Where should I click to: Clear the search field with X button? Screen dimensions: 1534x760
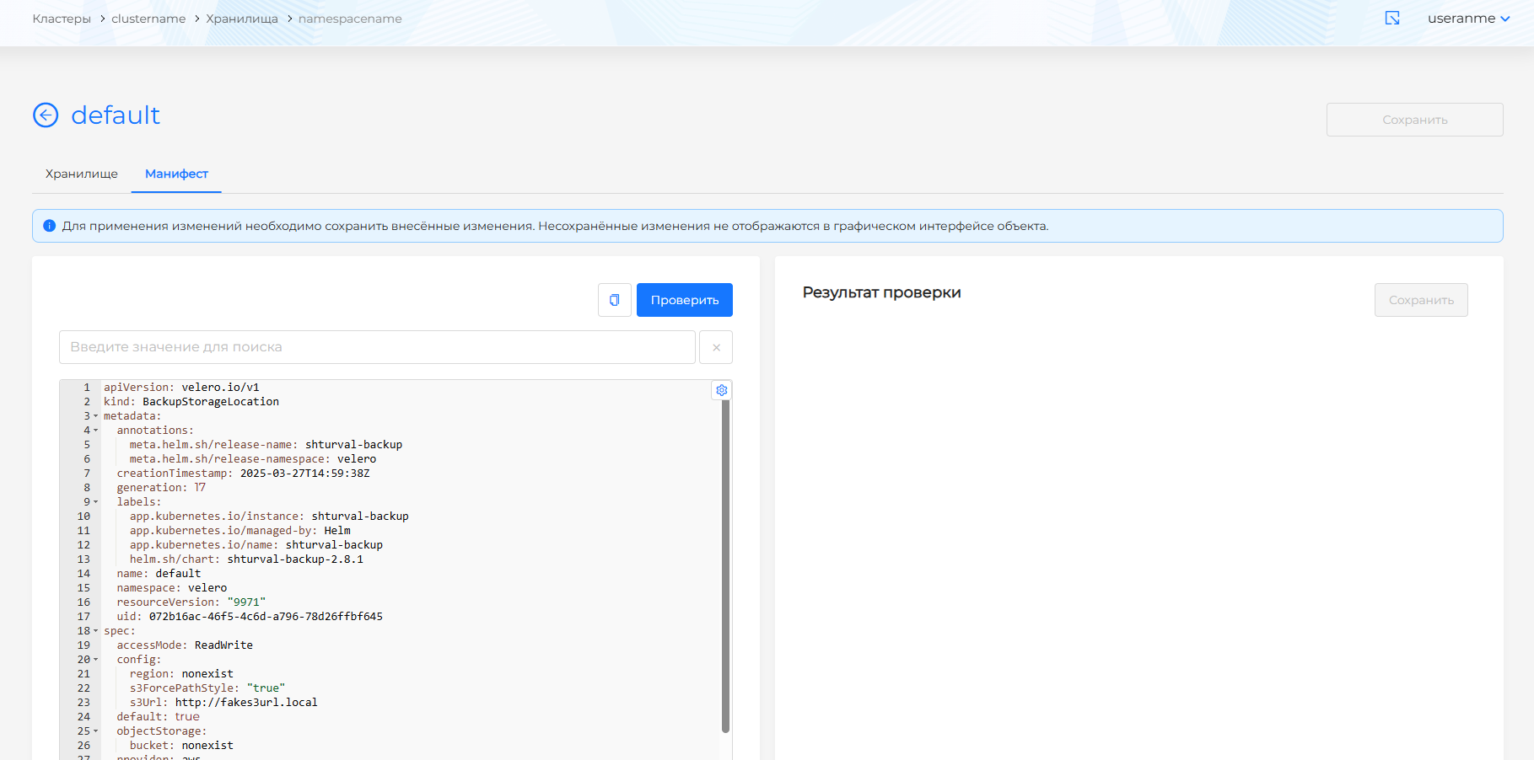[716, 347]
